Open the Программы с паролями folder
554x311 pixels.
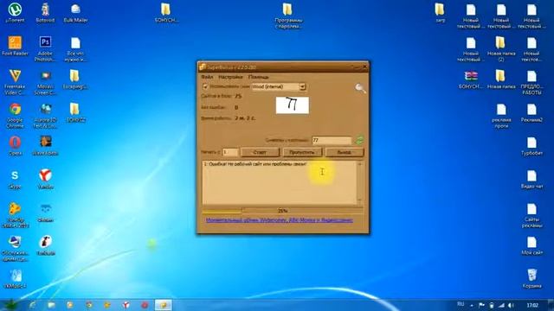288,16
